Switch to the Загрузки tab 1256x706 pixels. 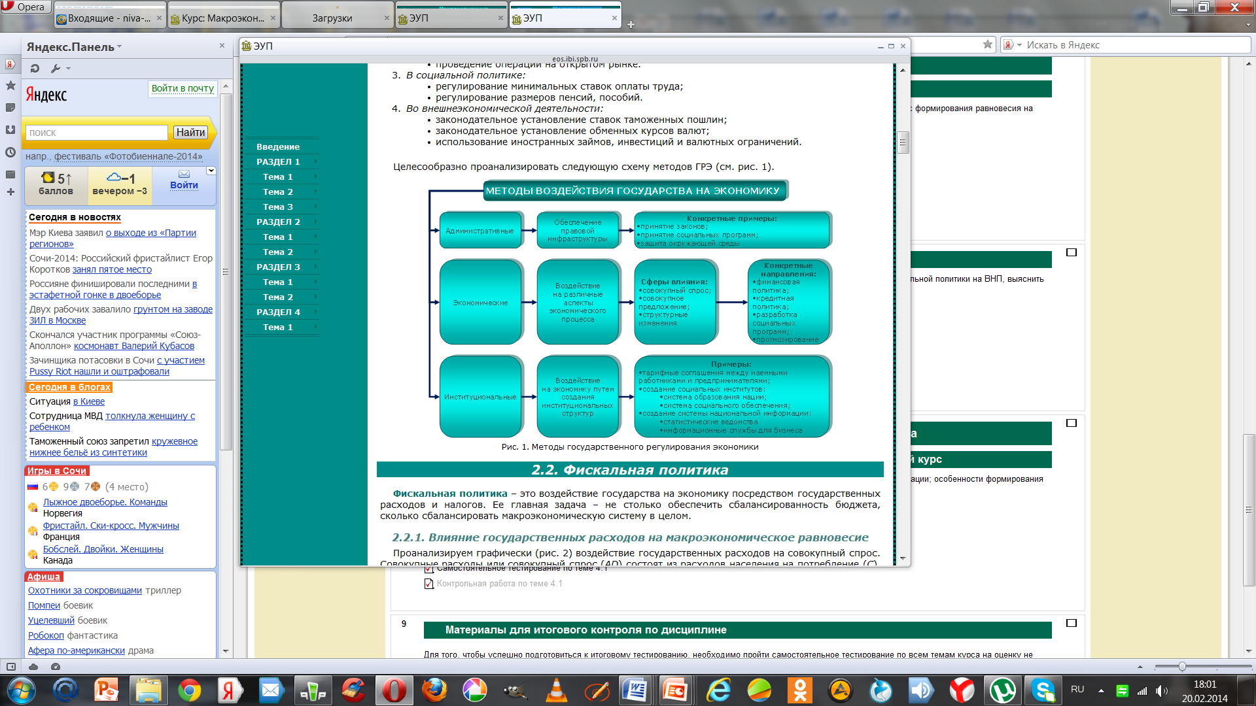tap(338, 18)
